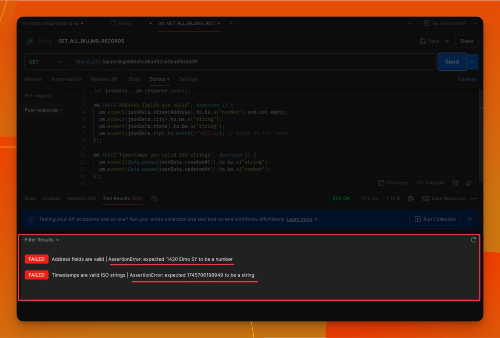500x338 pixels.
Task: Refresh the test results
Action: coord(473,240)
